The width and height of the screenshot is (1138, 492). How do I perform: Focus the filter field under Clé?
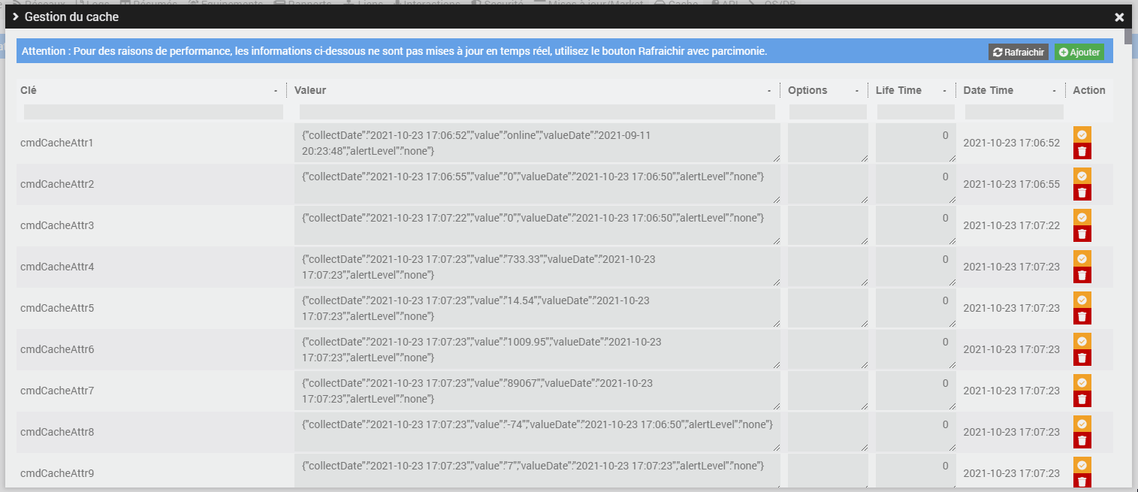153,112
